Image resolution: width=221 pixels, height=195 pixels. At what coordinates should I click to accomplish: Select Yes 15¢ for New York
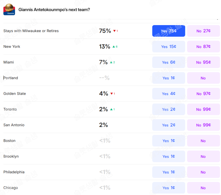pyautogui.click(x=169, y=47)
